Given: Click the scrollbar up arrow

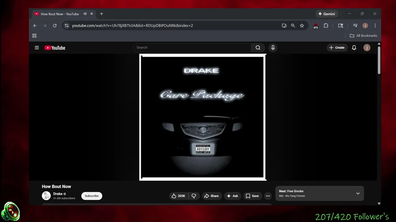Looking at the screenshot, I should tap(379, 44).
